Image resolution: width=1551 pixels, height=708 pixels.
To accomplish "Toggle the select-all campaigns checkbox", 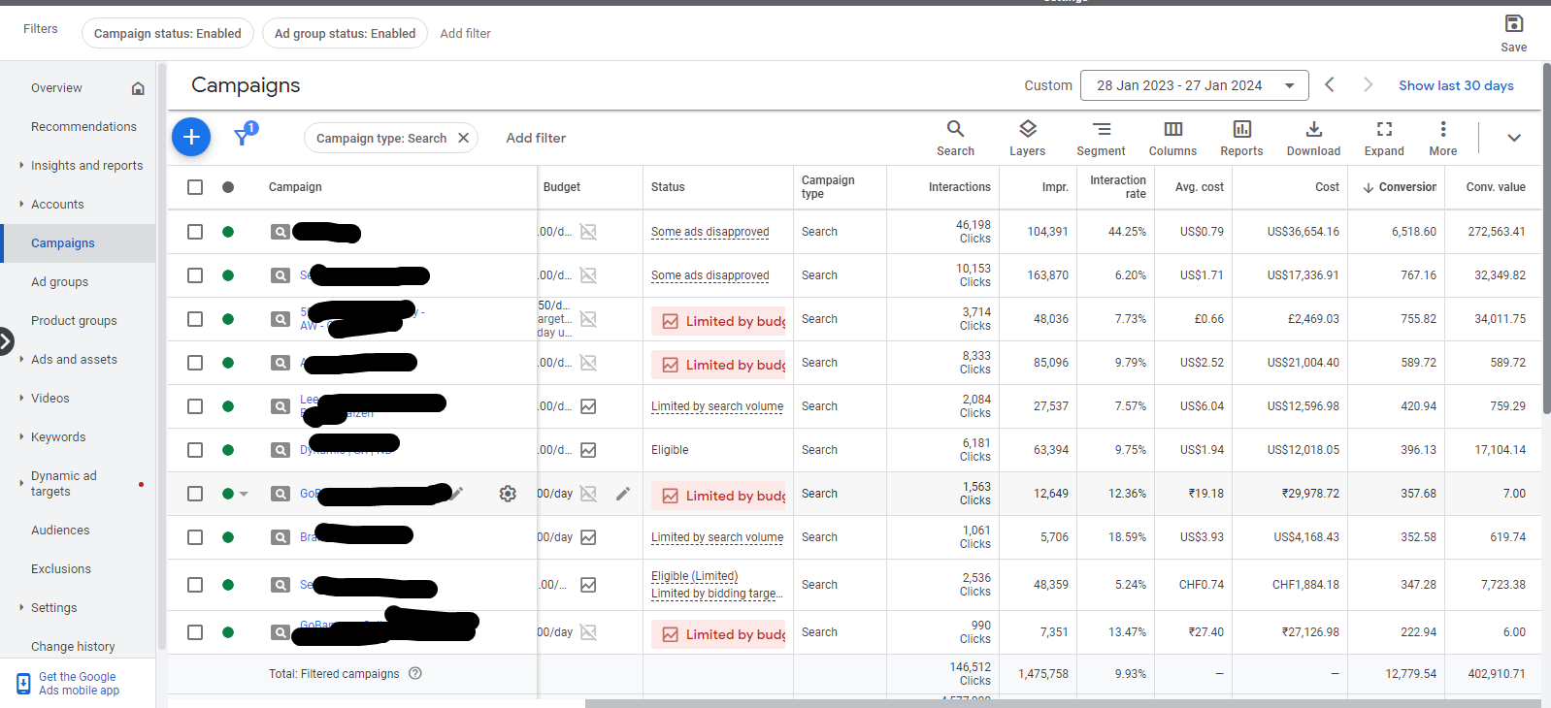I will point(195,187).
